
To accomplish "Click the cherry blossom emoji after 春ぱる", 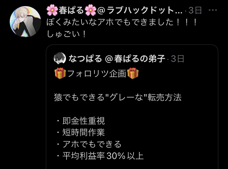I will click(91, 10).
